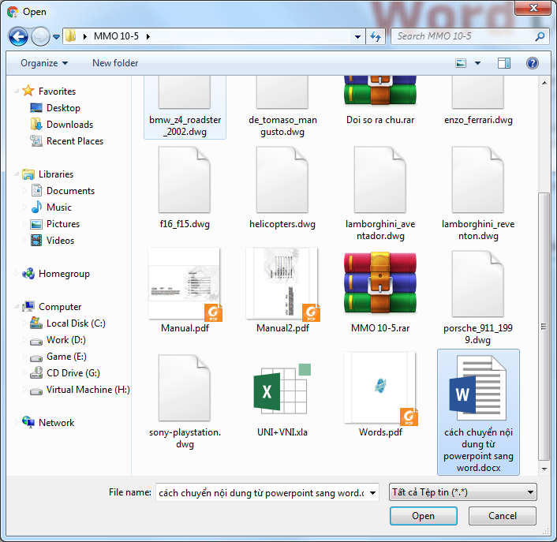Image resolution: width=557 pixels, height=542 pixels.
Task: Open the Organize dropdown menu
Action: [44, 63]
